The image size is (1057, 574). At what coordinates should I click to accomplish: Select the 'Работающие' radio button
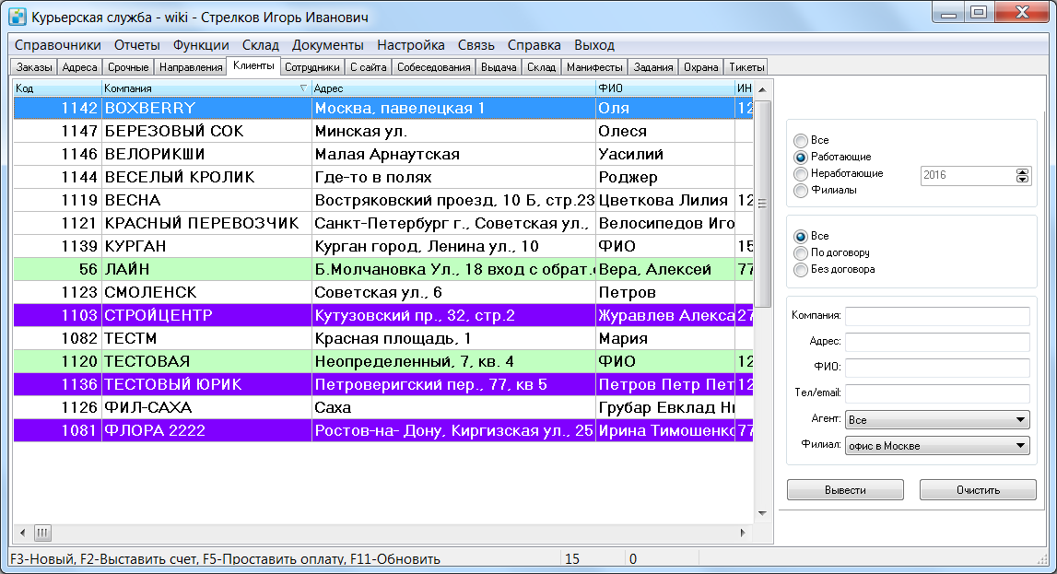point(800,157)
